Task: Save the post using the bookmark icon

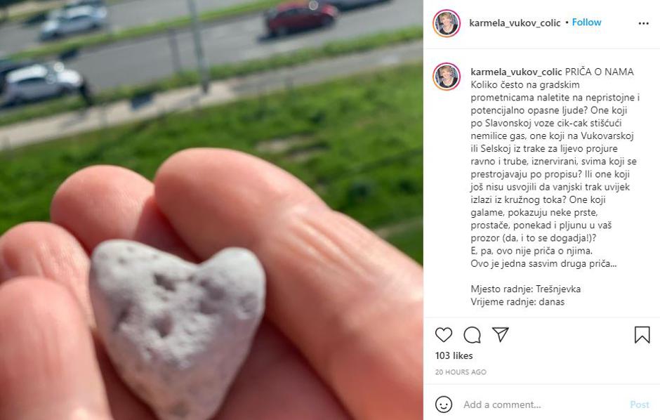Action: click(642, 335)
